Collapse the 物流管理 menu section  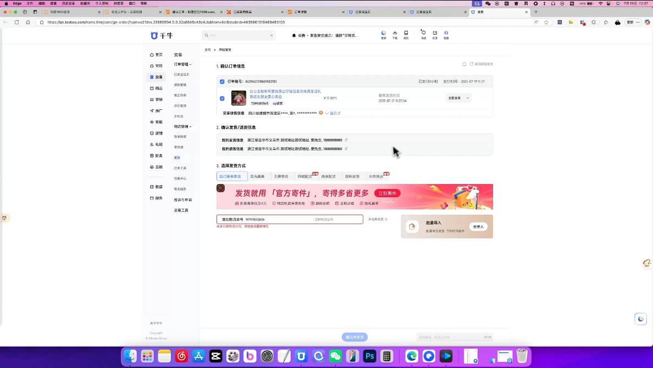(182, 126)
